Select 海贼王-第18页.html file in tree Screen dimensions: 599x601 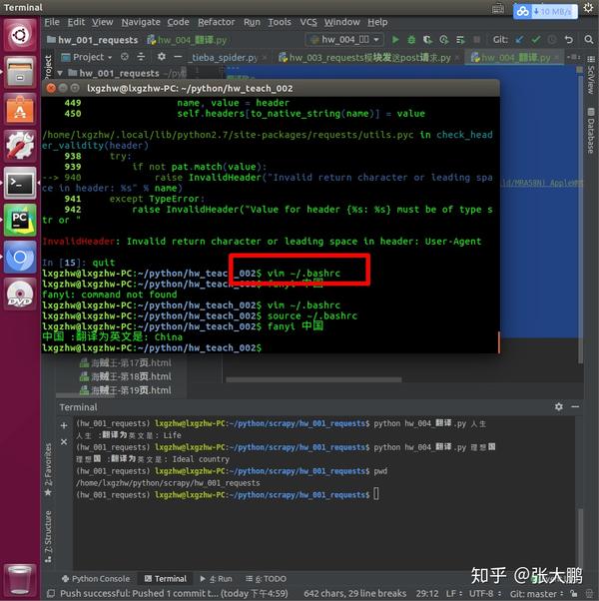tap(126, 376)
